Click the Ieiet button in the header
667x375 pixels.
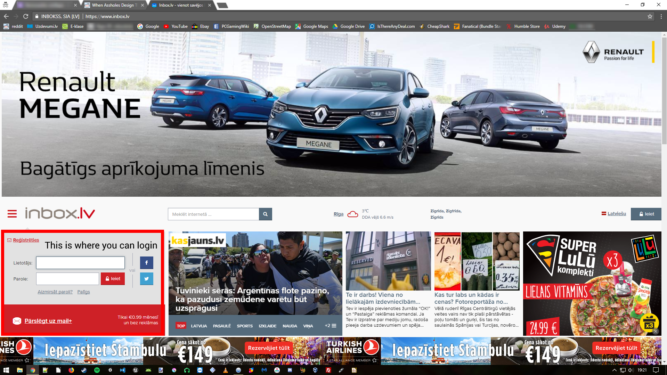646,214
